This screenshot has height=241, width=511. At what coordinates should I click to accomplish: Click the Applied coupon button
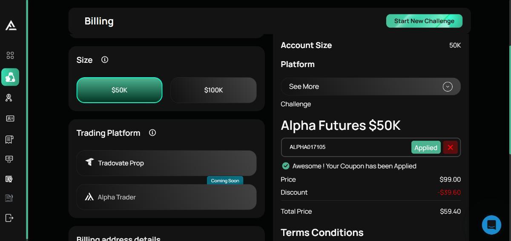pyautogui.click(x=425, y=147)
